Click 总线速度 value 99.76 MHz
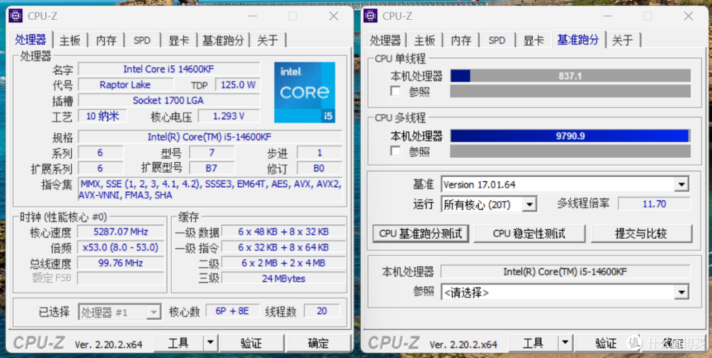This screenshot has width=712, height=358. pyautogui.click(x=121, y=263)
